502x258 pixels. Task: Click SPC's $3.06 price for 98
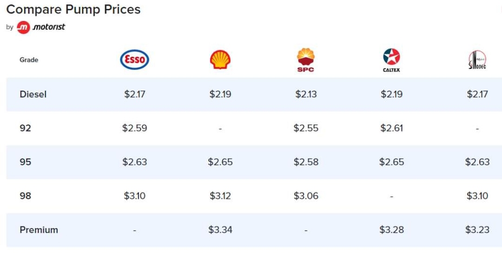click(306, 196)
